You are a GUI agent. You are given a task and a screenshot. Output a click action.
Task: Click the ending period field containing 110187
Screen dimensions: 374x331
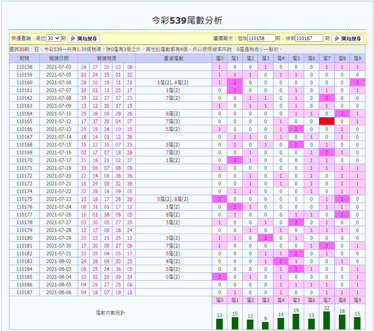click(309, 38)
